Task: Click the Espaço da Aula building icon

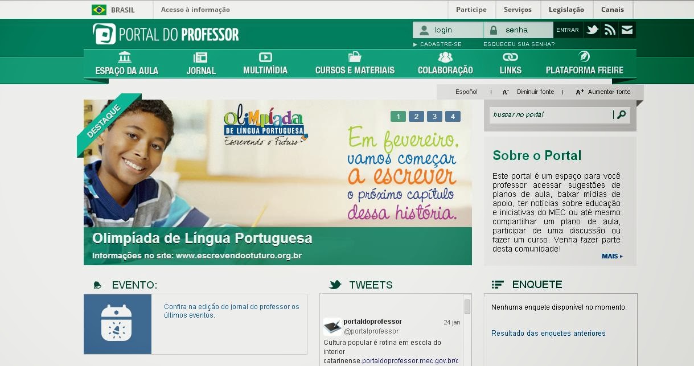Action: [125, 57]
